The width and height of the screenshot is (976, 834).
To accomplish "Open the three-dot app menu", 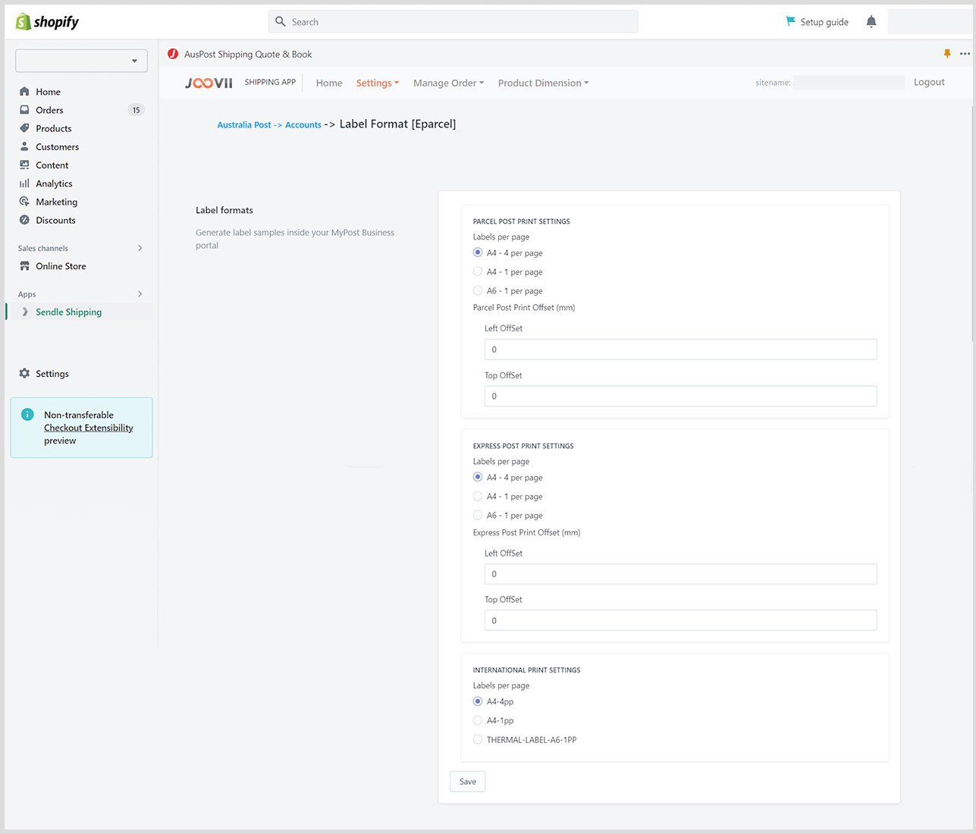I will click(x=965, y=54).
